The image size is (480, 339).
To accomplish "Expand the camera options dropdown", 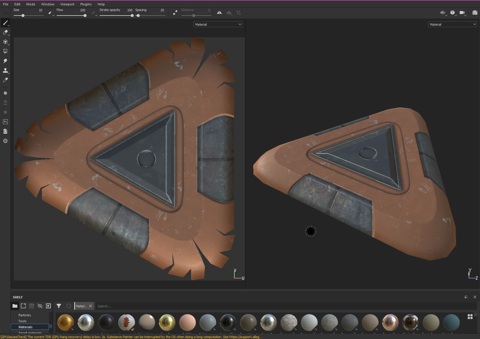I will [465, 15].
